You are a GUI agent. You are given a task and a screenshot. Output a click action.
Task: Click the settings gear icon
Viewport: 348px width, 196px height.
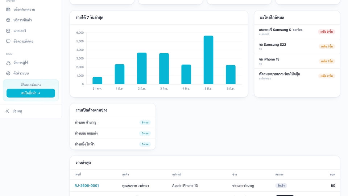tap(8, 73)
